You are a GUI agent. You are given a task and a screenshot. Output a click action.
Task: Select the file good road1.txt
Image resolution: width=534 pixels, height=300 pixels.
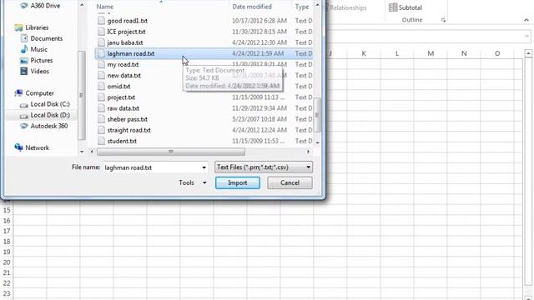pos(128,21)
